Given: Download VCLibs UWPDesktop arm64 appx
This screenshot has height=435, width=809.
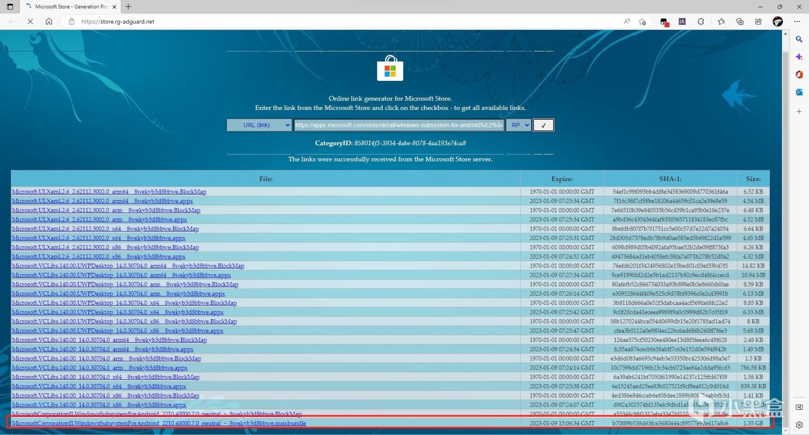Looking at the screenshot, I should click(x=121, y=275).
